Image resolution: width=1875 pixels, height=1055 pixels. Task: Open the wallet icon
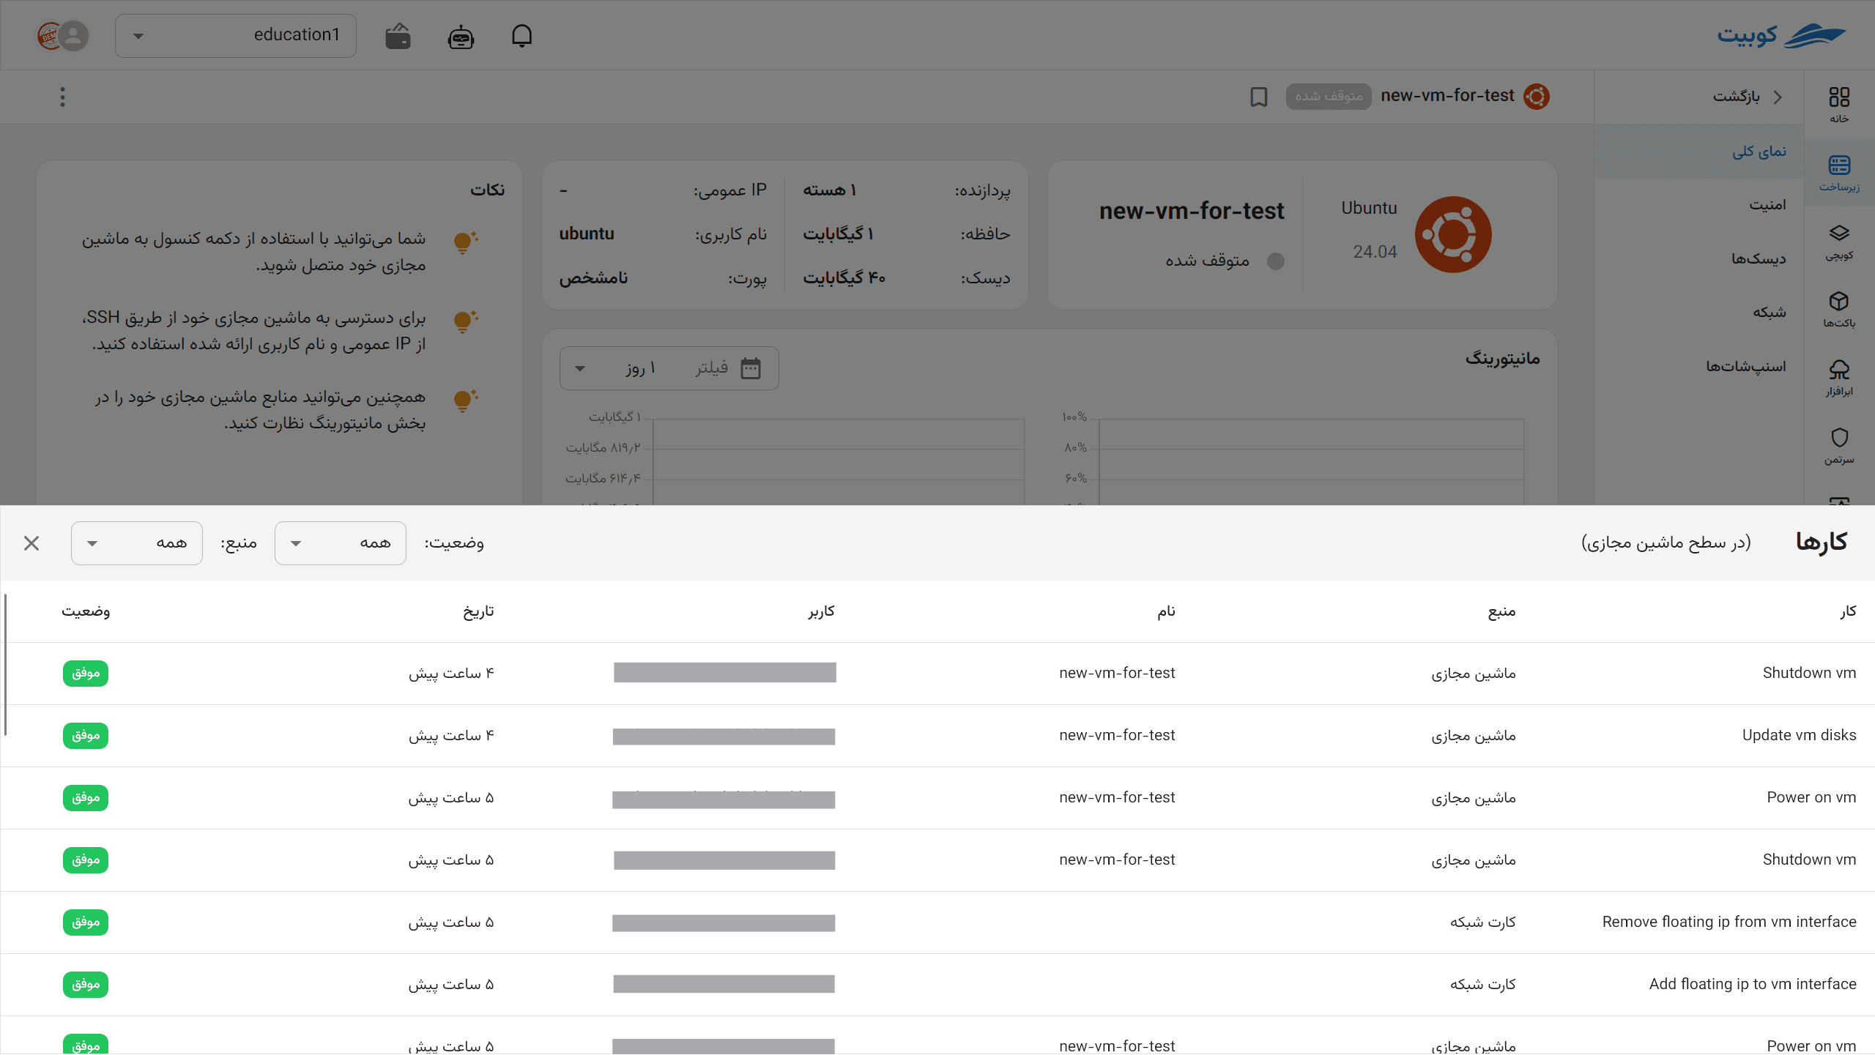point(398,36)
